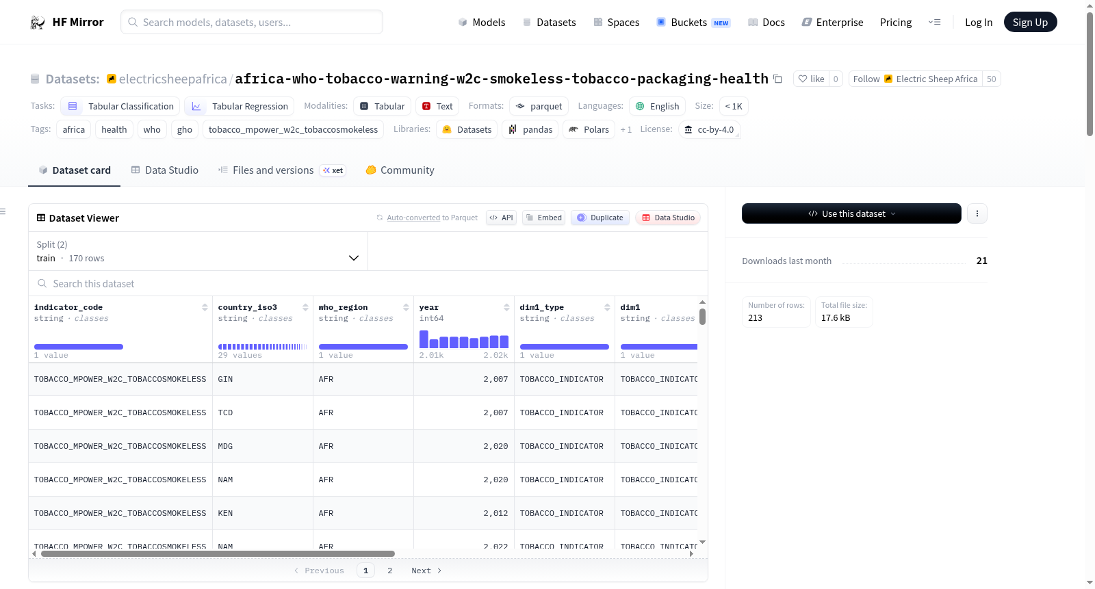The height and width of the screenshot is (589, 1095).
Task: Sort the country_iso3 column arrows
Action: [305, 307]
